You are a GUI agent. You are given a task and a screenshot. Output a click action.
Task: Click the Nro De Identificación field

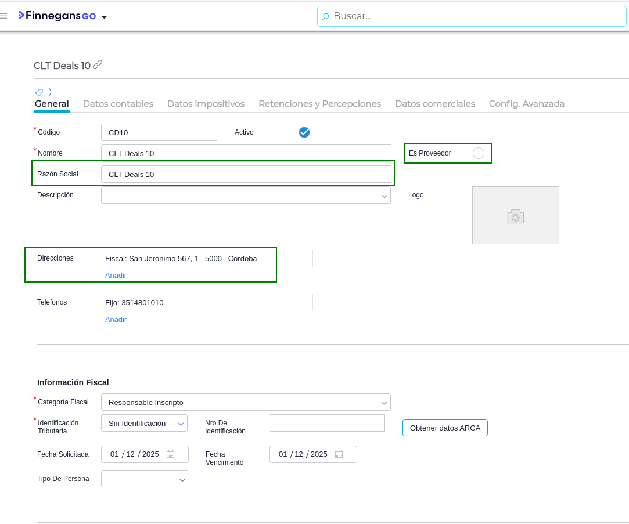[326, 423]
